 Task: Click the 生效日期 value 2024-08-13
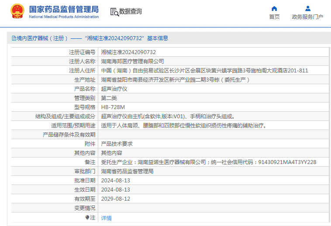tap(115, 190)
